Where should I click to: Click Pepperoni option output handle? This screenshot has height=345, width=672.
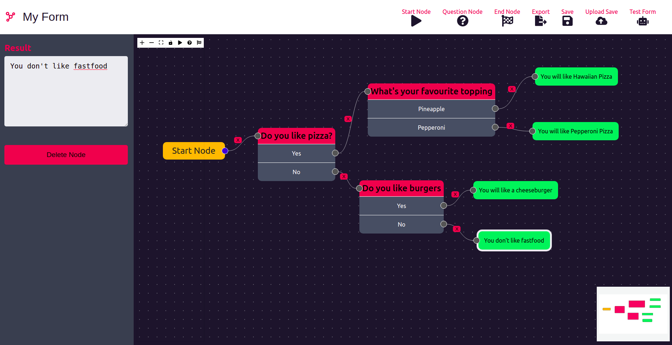pos(495,127)
